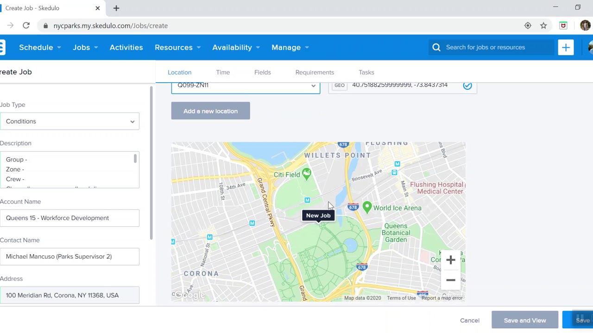Click Report a map error link
593x333 pixels.
click(x=442, y=298)
